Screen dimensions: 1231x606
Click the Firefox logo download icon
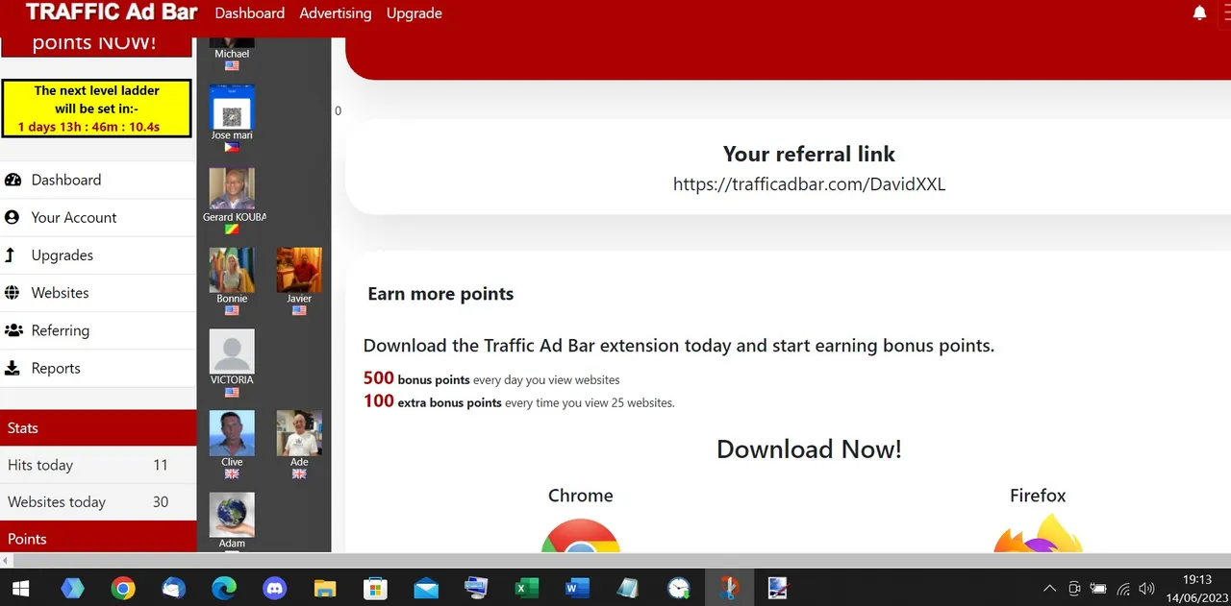click(1039, 534)
